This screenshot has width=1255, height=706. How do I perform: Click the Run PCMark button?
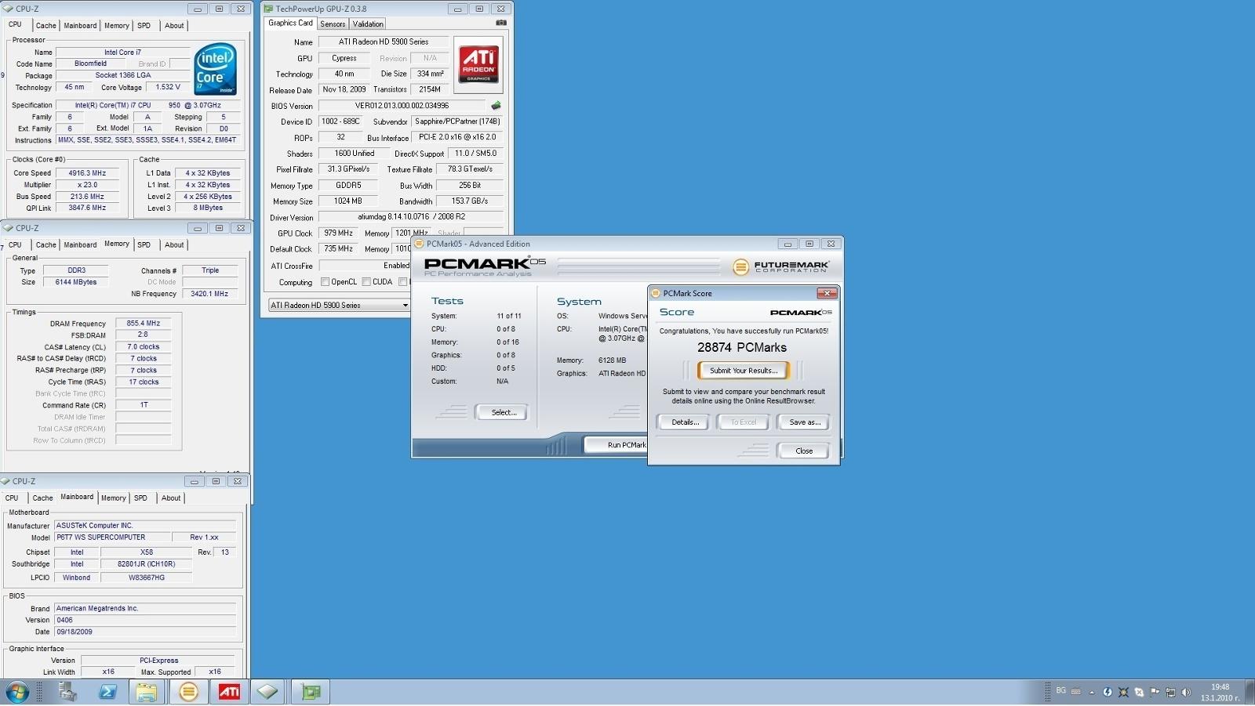[x=616, y=445]
